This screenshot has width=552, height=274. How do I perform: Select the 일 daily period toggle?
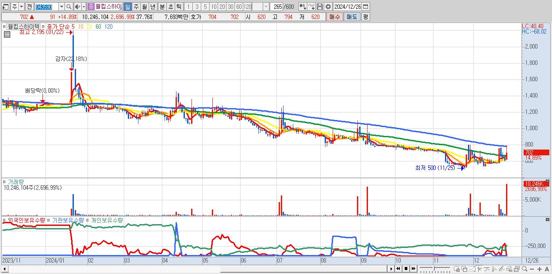coord(127,7)
